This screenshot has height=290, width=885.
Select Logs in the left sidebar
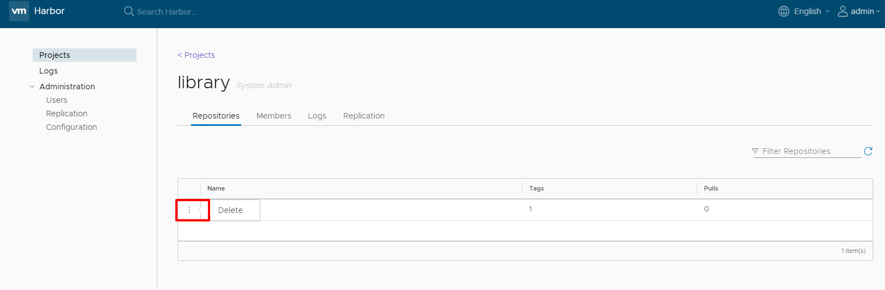pos(48,71)
